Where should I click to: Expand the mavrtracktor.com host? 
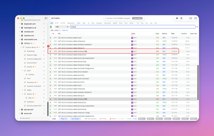click(x=20, y=39)
